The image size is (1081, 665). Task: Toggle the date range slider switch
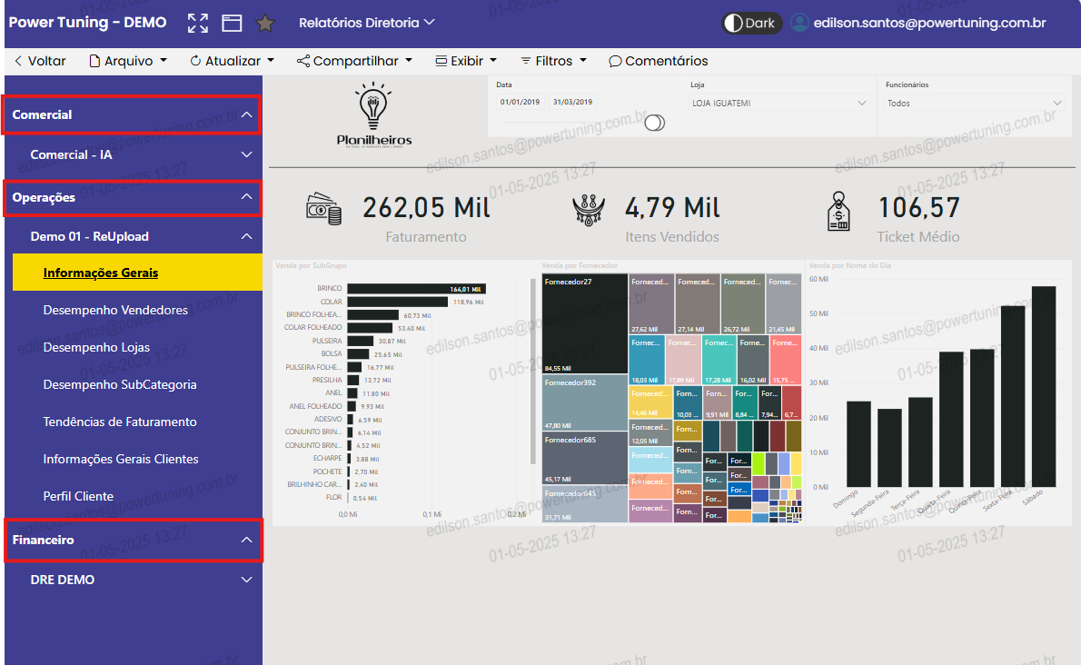coord(654,123)
